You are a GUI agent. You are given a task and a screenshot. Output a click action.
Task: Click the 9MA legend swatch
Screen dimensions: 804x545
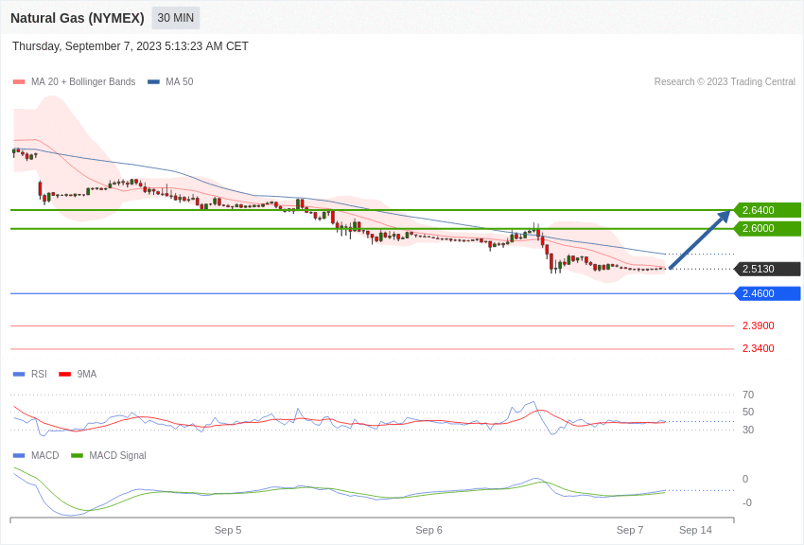pos(65,375)
